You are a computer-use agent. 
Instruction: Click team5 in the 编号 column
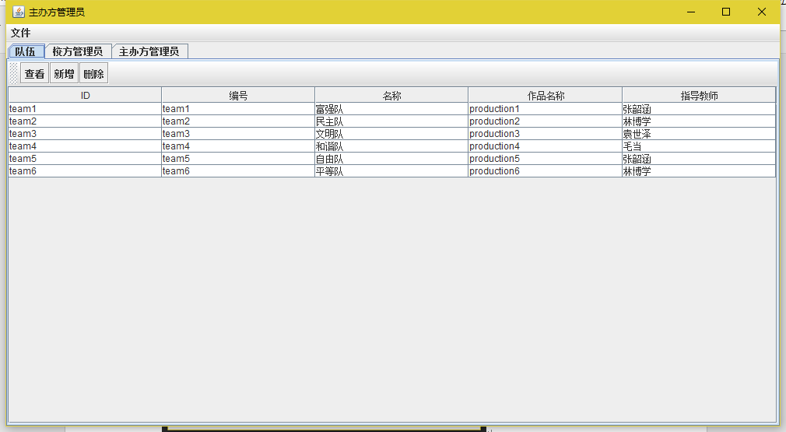(238, 159)
